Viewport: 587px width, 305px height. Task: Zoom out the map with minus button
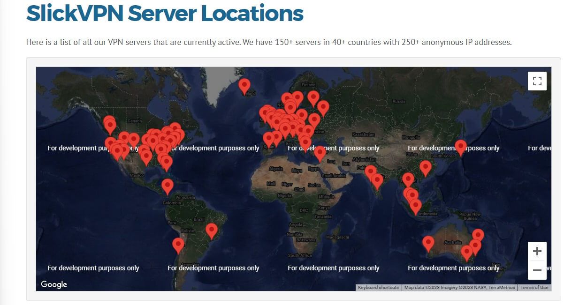coord(537,270)
